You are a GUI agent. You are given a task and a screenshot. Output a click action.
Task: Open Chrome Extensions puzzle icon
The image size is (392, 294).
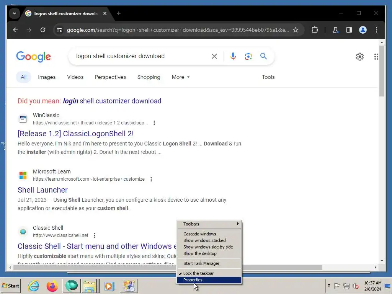pyautogui.click(x=315, y=30)
